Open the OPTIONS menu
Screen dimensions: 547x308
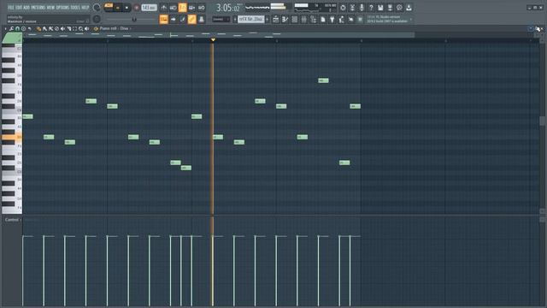point(62,8)
